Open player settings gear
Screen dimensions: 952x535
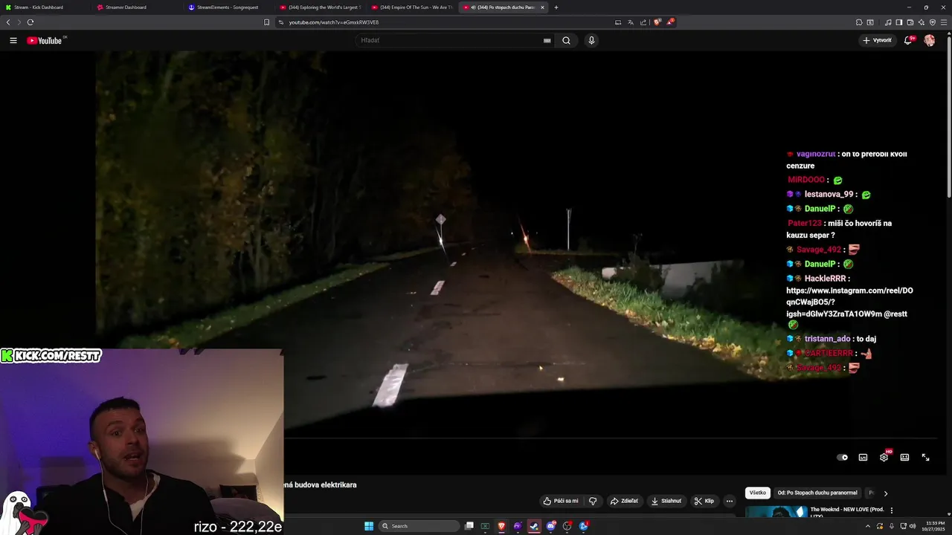[884, 458]
